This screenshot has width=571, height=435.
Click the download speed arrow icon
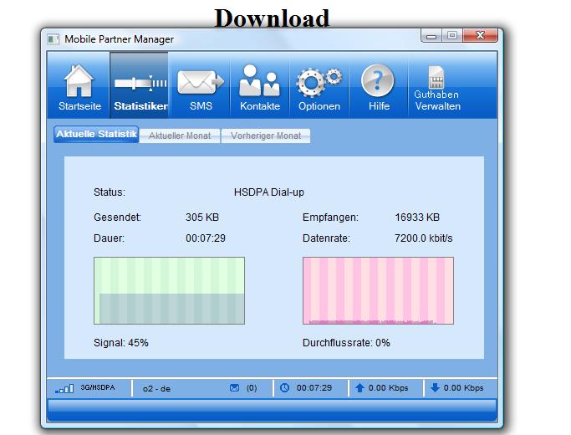click(x=435, y=388)
